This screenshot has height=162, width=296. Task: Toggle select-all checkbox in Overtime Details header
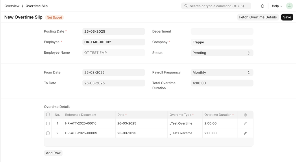click(x=48, y=114)
